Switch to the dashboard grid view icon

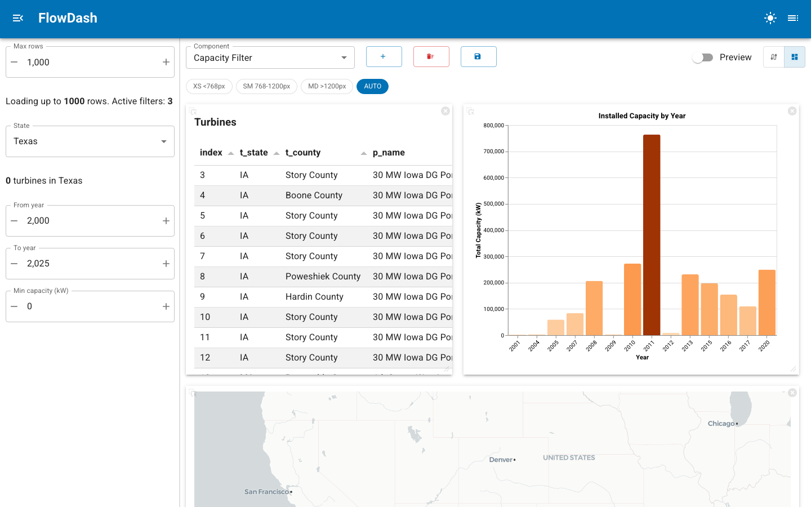coord(795,57)
